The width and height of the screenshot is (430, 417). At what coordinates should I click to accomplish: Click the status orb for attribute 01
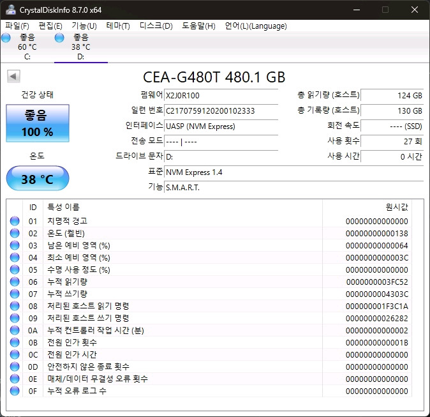[15, 221]
